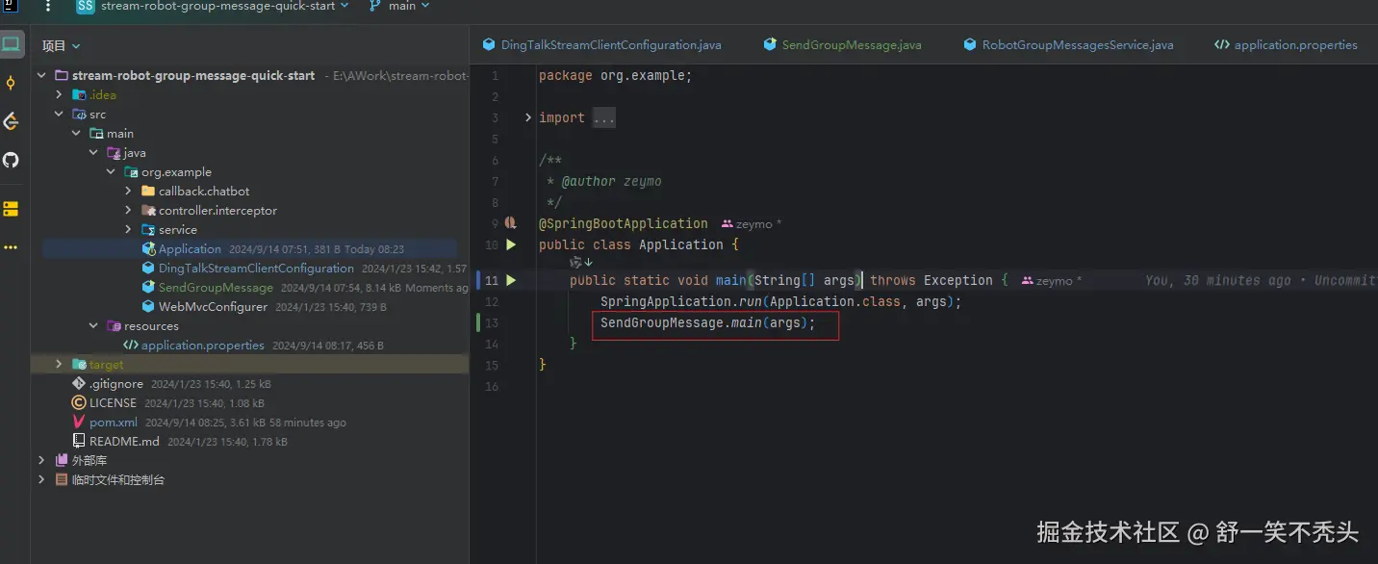
Task: Expand the .idea folder
Action: click(59, 94)
